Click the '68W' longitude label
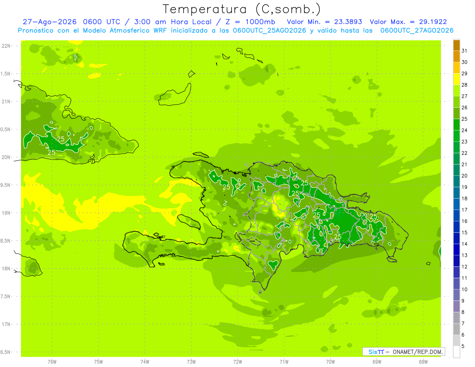The image size is (475, 367). click(423, 361)
